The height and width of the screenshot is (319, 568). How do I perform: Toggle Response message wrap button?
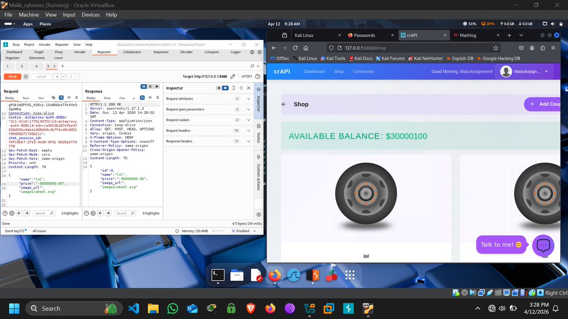click(x=142, y=98)
